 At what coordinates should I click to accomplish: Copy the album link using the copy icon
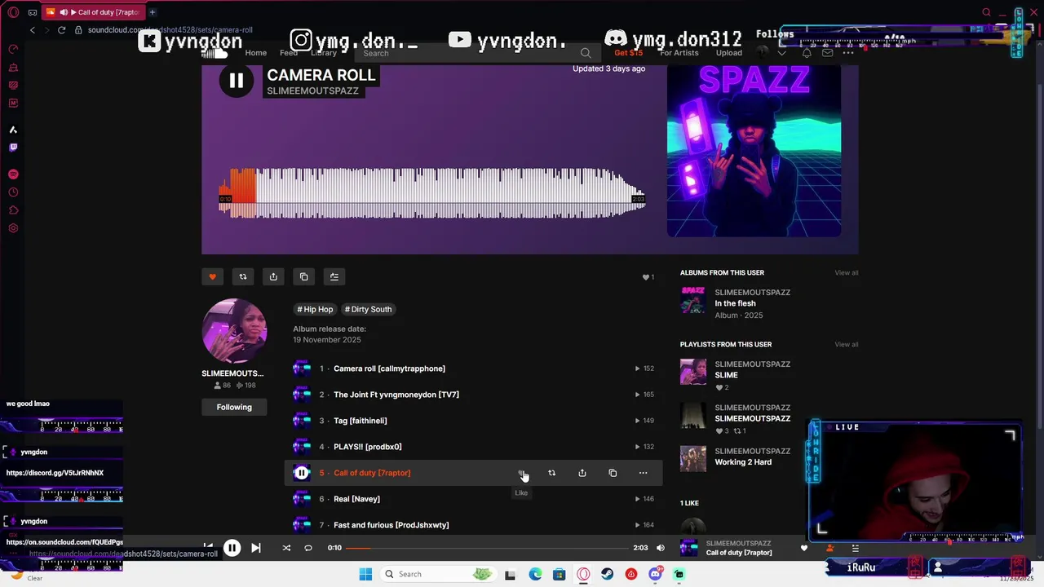pyautogui.click(x=303, y=277)
